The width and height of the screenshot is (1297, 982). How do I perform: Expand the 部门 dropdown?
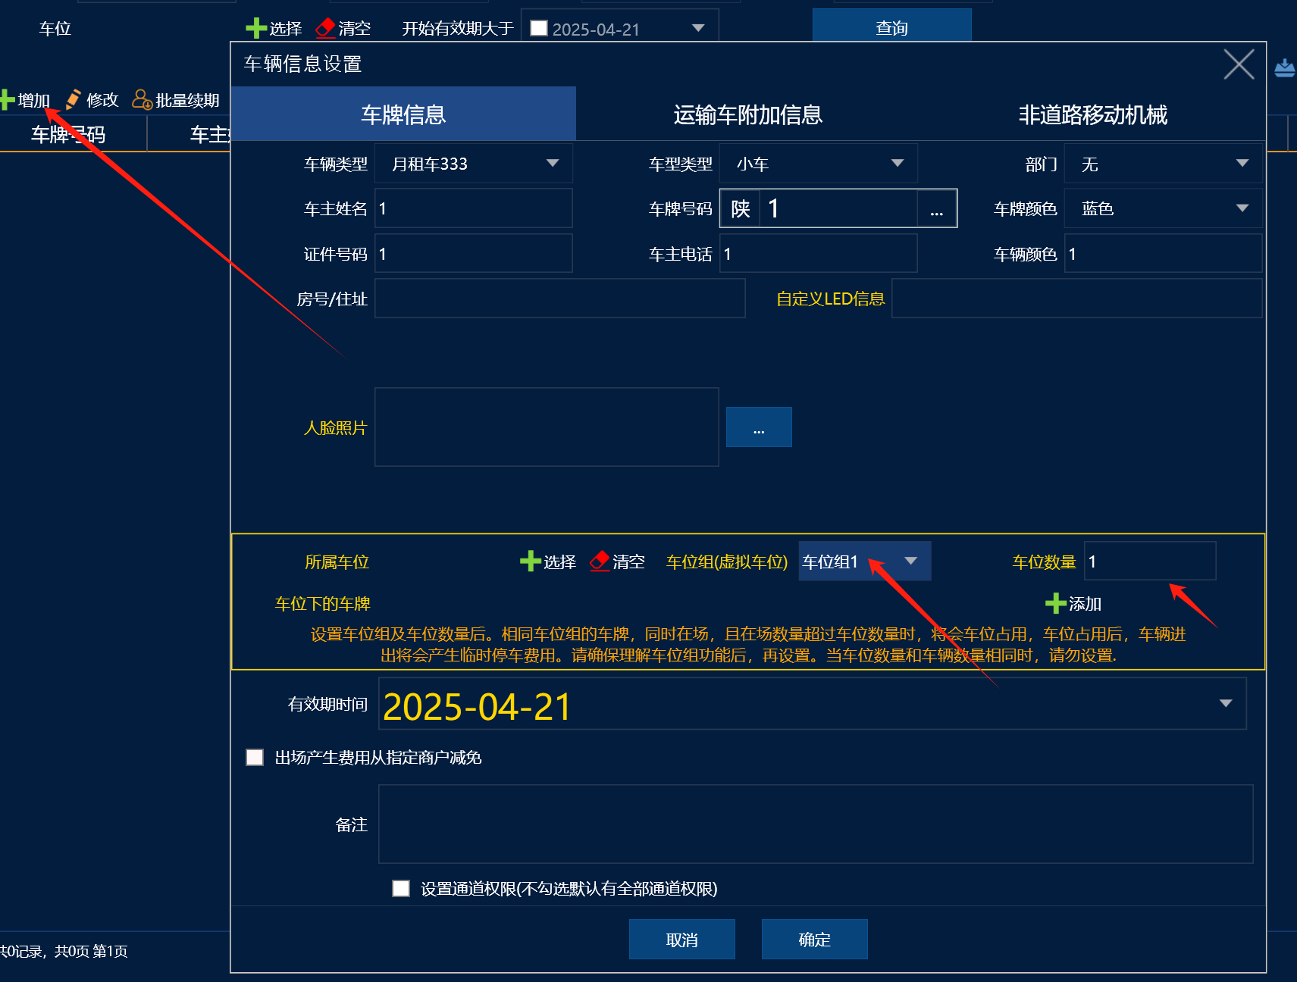1163,164
